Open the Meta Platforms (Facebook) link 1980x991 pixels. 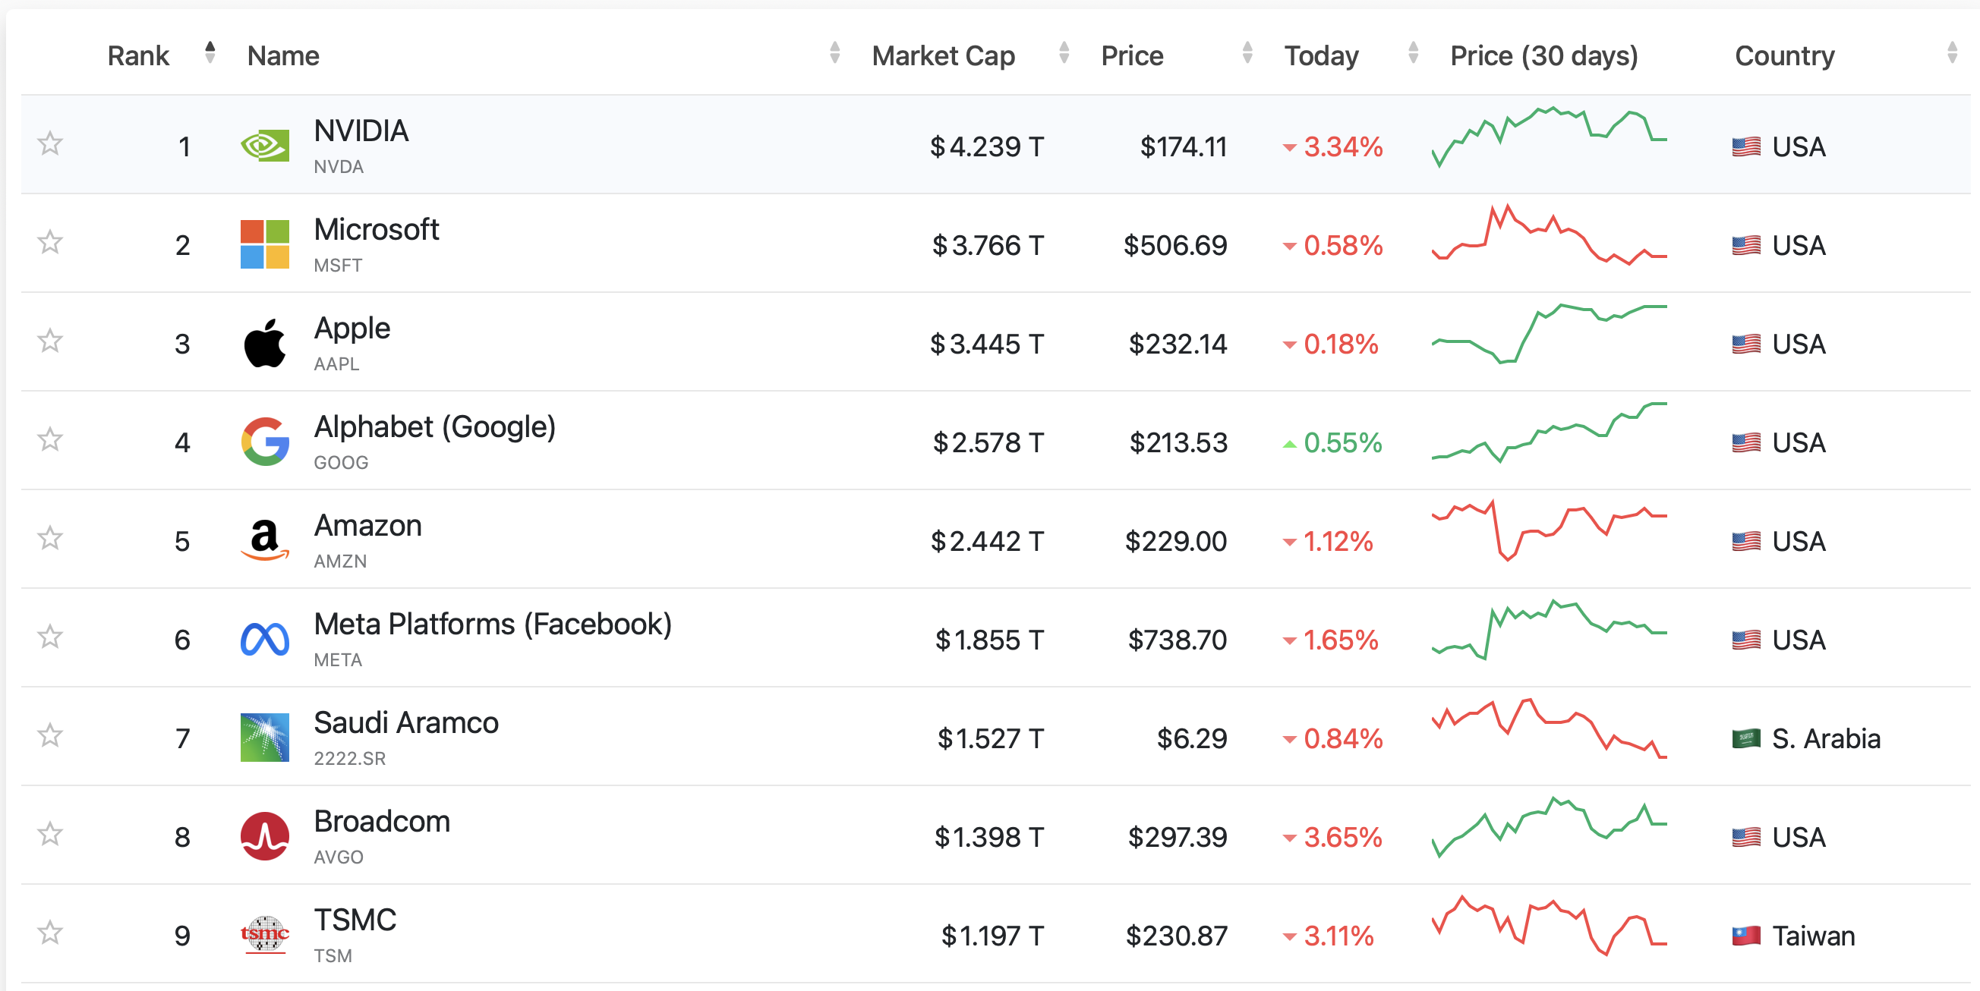click(x=493, y=624)
